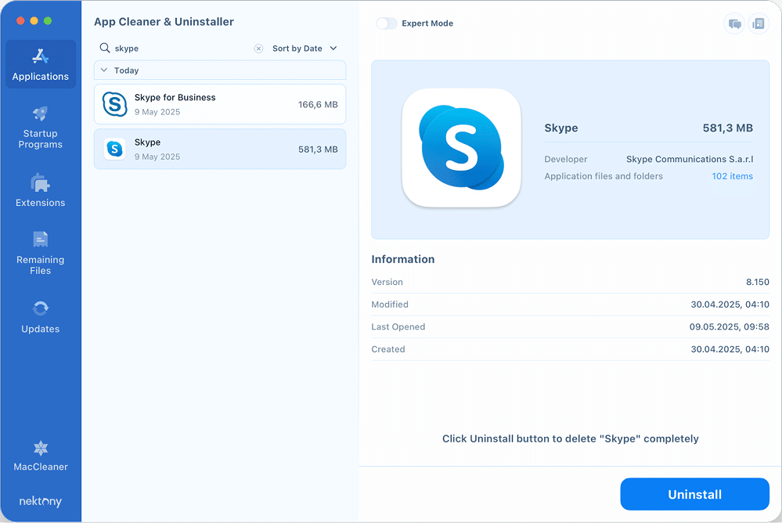Collapse the Today group
The height and width of the screenshot is (523, 782).
pyautogui.click(x=104, y=70)
